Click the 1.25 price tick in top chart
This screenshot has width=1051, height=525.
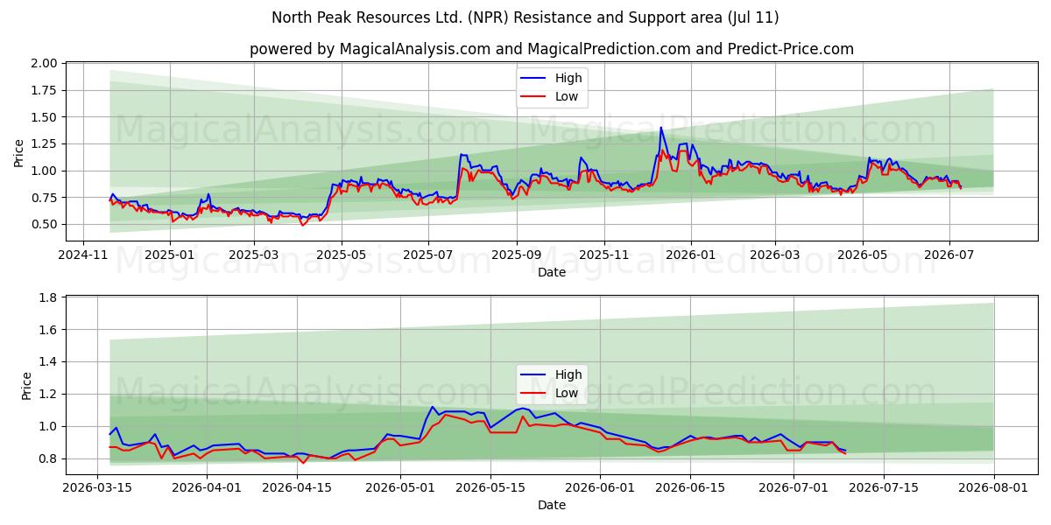pos(44,143)
